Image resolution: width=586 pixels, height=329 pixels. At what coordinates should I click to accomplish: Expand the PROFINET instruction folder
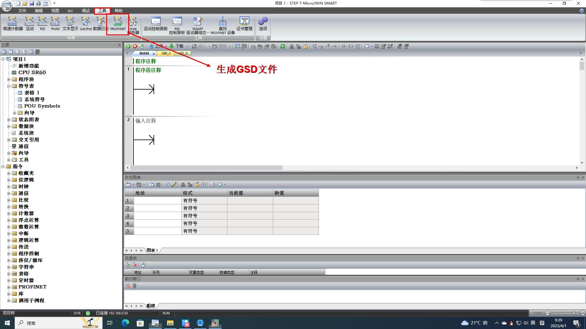click(x=9, y=287)
